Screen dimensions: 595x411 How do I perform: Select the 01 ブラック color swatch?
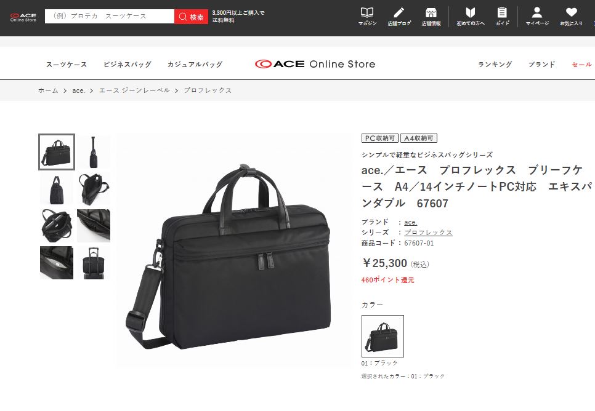tap(382, 336)
